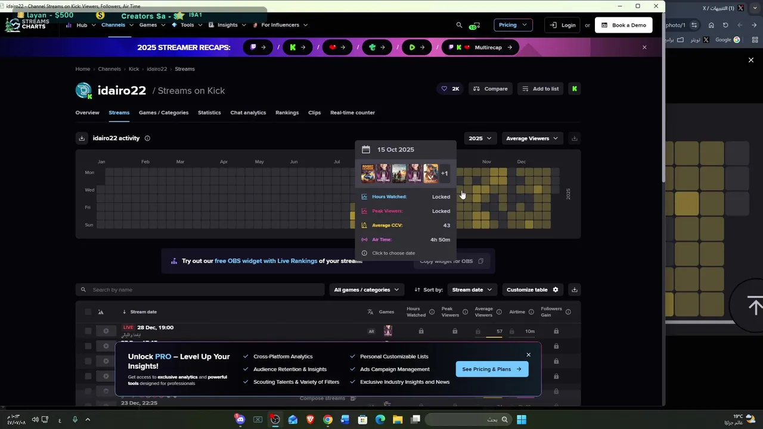Open the Statistics tab
The image size is (763, 429).
pyautogui.click(x=209, y=113)
